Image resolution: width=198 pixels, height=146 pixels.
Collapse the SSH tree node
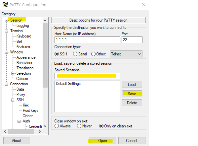click(13, 100)
